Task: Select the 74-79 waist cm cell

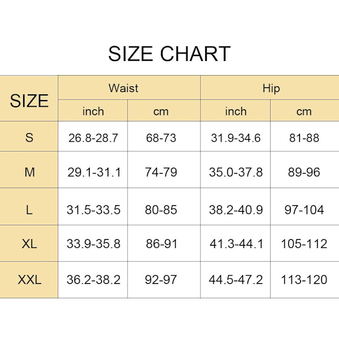Action: tap(161, 172)
